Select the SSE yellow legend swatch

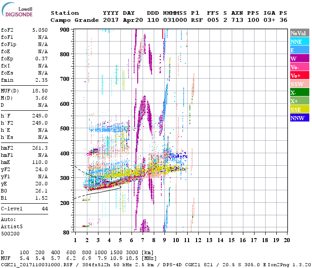pyautogui.click(x=300, y=109)
